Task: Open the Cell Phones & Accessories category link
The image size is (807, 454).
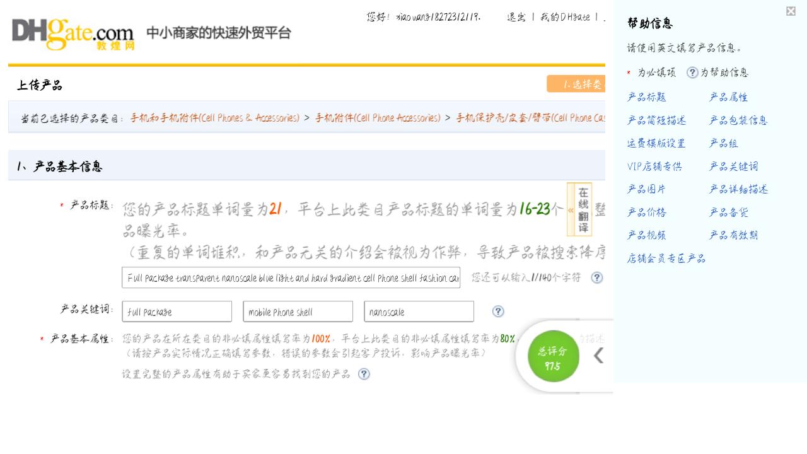Action: tap(214, 117)
